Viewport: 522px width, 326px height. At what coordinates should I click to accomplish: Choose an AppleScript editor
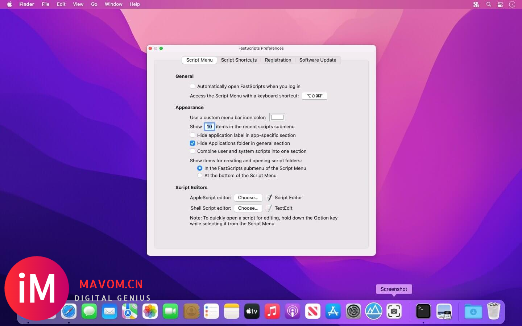pyautogui.click(x=248, y=198)
